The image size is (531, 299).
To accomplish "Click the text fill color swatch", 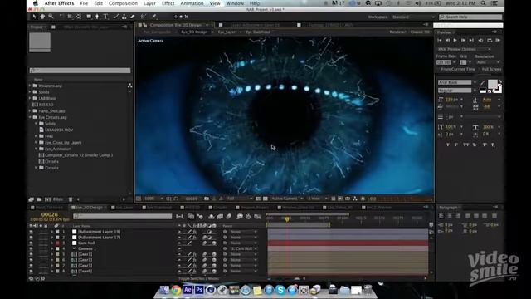I will coord(492,84).
